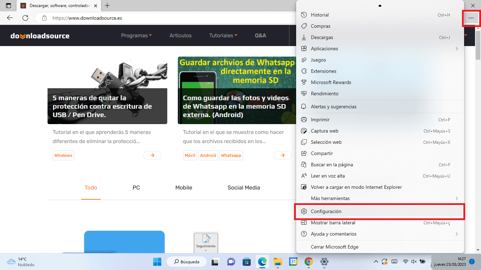Click Alertas y sugerencias bell icon
Image resolution: width=481 pixels, height=270 pixels.
(x=304, y=107)
